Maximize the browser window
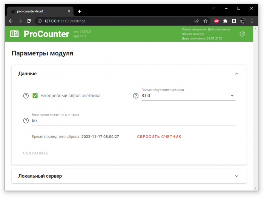This screenshot has width=264, height=197. [x=239, y=8]
